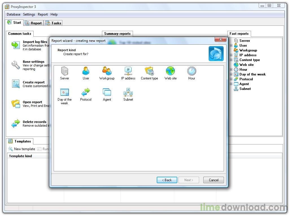
Task: Choose the Protocol arrows icon in wizard
Action: click(86, 92)
